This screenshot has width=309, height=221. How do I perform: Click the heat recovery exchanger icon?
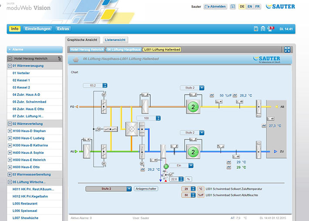point(131,129)
